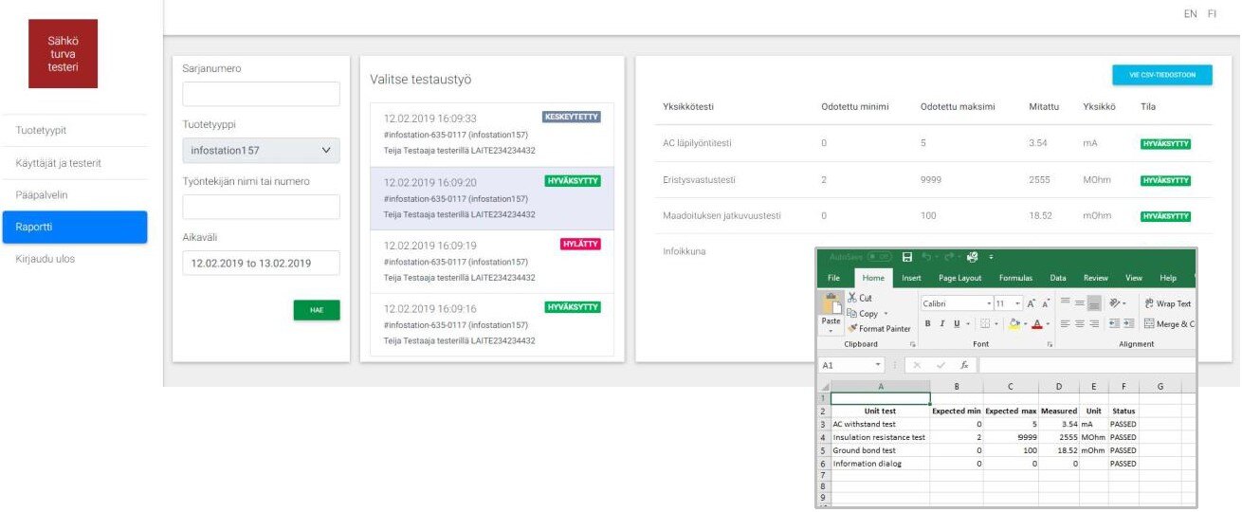Click the Orientation text angle icon
The height and width of the screenshot is (512, 1242).
pos(1115,302)
